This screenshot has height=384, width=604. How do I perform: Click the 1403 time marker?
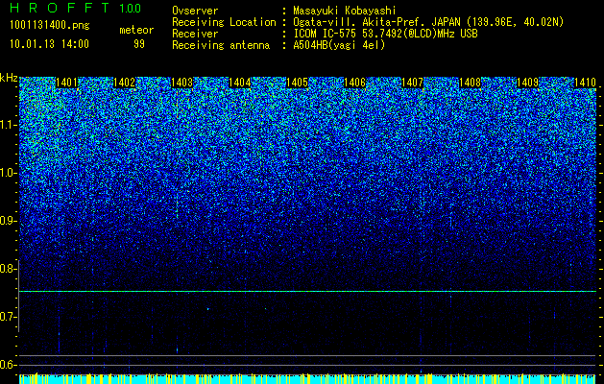[181, 83]
